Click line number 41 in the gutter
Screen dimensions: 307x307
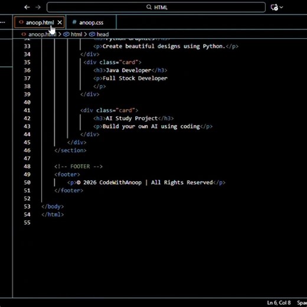click(27, 110)
